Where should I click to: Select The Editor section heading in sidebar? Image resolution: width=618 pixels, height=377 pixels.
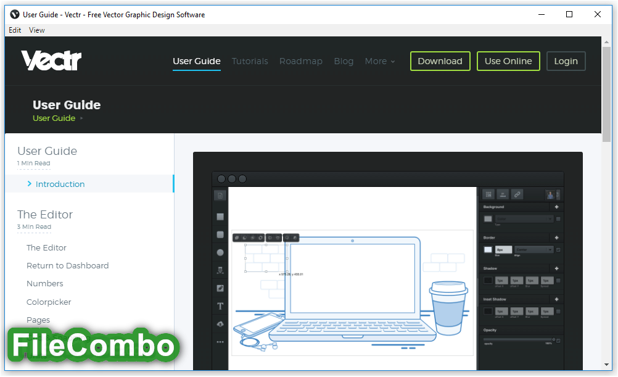(45, 215)
